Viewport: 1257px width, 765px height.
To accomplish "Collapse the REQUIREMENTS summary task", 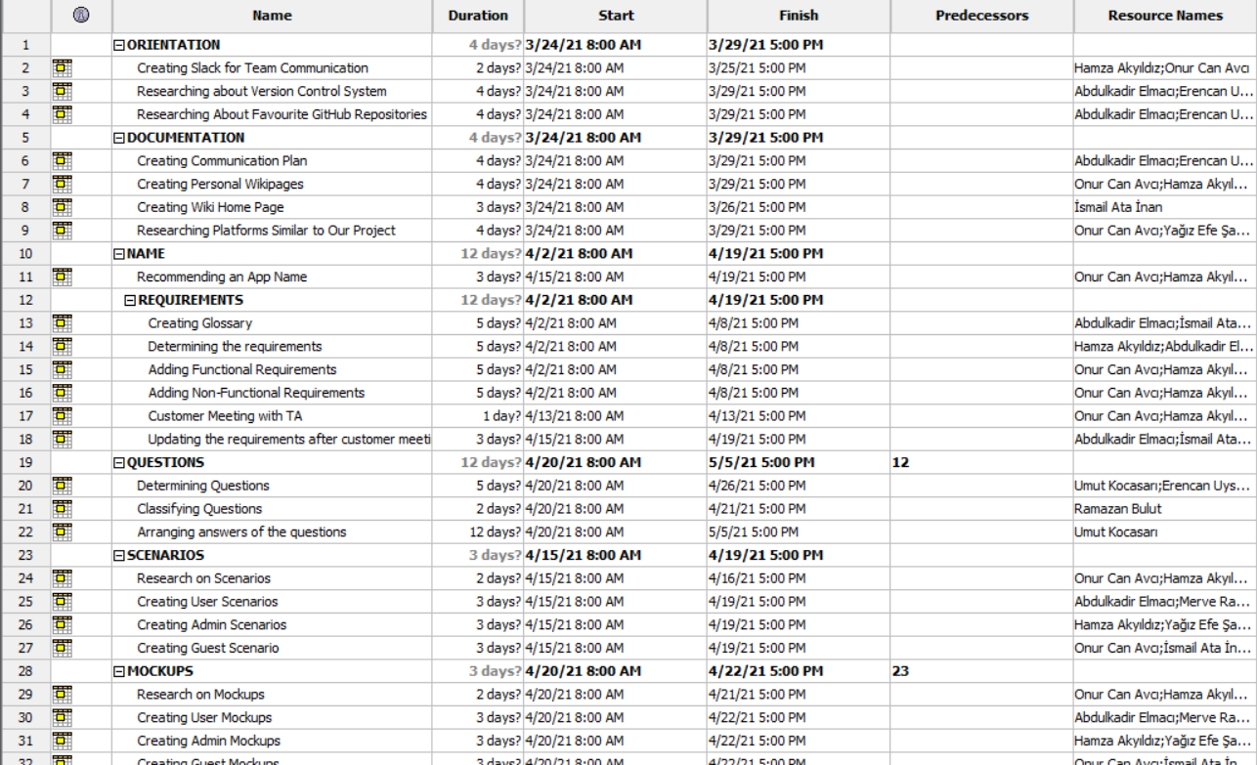I will pyautogui.click(x=130, y=300).
